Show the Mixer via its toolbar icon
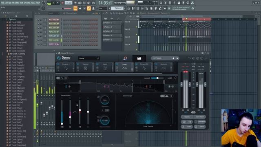 142,8
